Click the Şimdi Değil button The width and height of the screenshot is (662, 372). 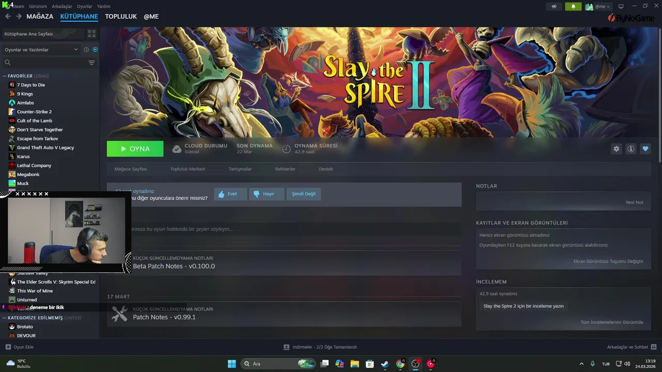303,194
